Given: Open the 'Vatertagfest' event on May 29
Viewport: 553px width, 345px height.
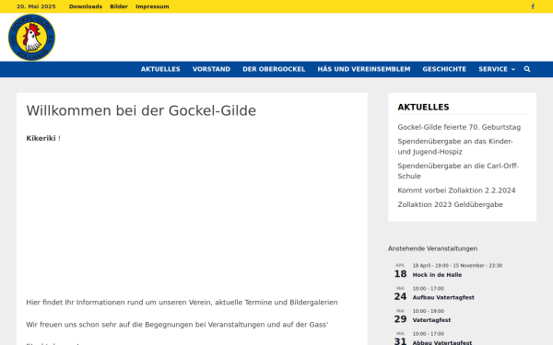Looking at the screenshot, I should pyautogui.click(x=431, y=320).
